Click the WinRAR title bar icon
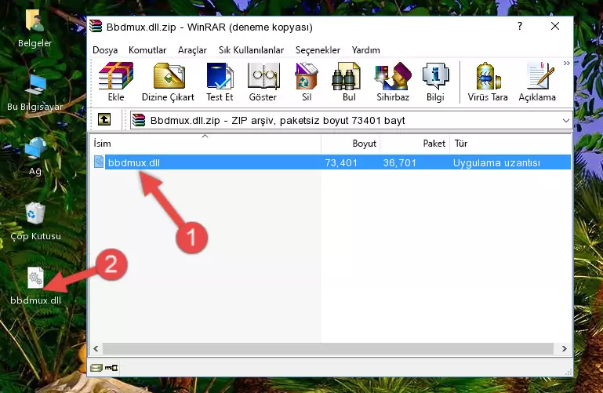This screenshot has height=393, width=603. click(x=96, y=27)
